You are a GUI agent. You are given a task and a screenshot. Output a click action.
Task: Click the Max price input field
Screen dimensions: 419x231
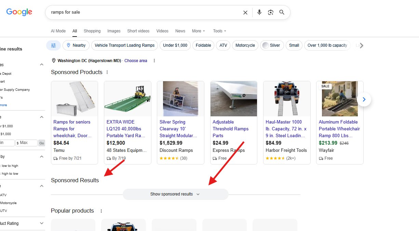(x=26, y=143)
